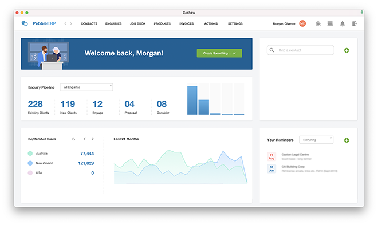Open the calendar grid icon in header

[x=330, y=23]
